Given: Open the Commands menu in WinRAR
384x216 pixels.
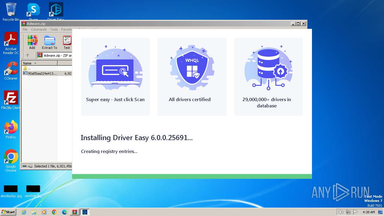Looking at the screenshot, I should (x=39, y=29).
